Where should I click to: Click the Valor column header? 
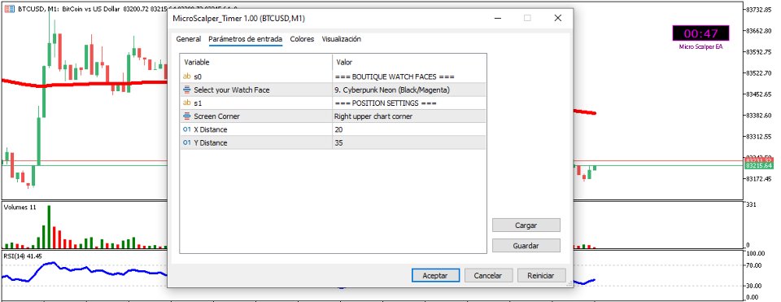[409, 63]
